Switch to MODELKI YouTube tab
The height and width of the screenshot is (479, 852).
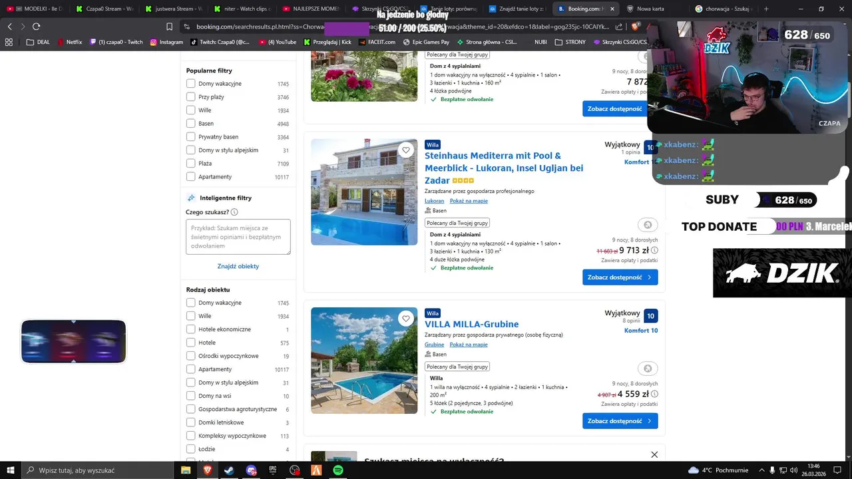click(x=35, y=9)
